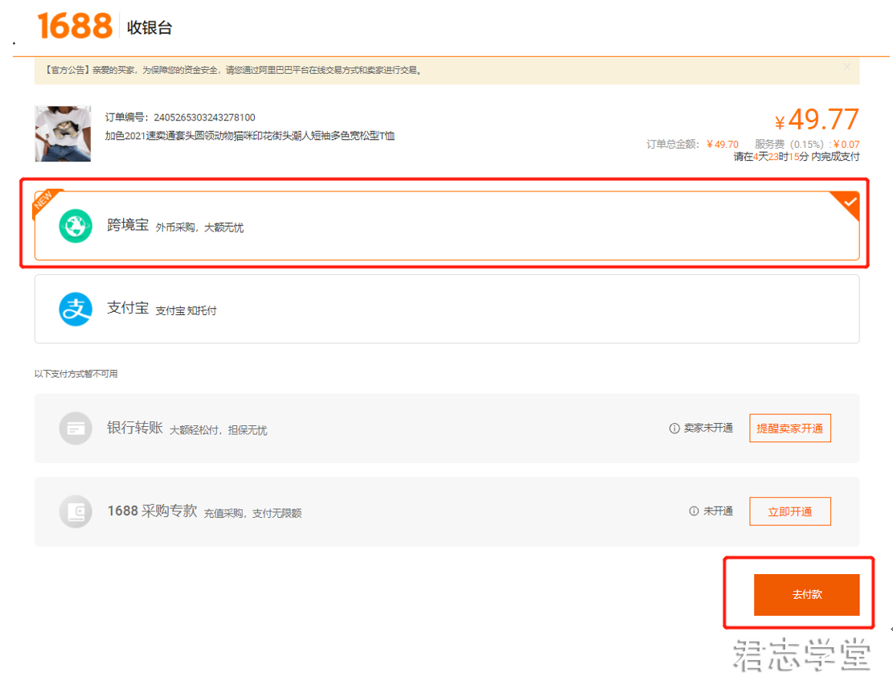Click the 去付款 pay button
This screenshot has height=685, width=893.
806,594
